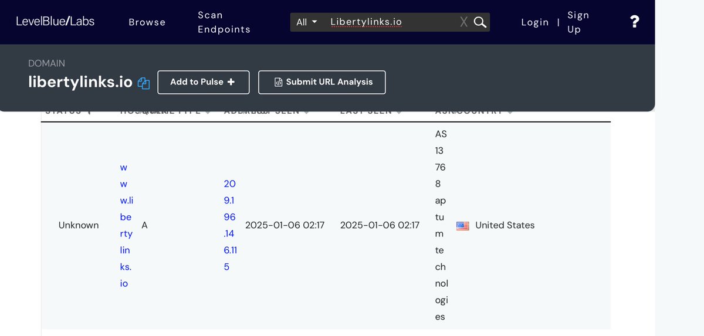
Task: Clear the search field with X
Action: (463, 22)
